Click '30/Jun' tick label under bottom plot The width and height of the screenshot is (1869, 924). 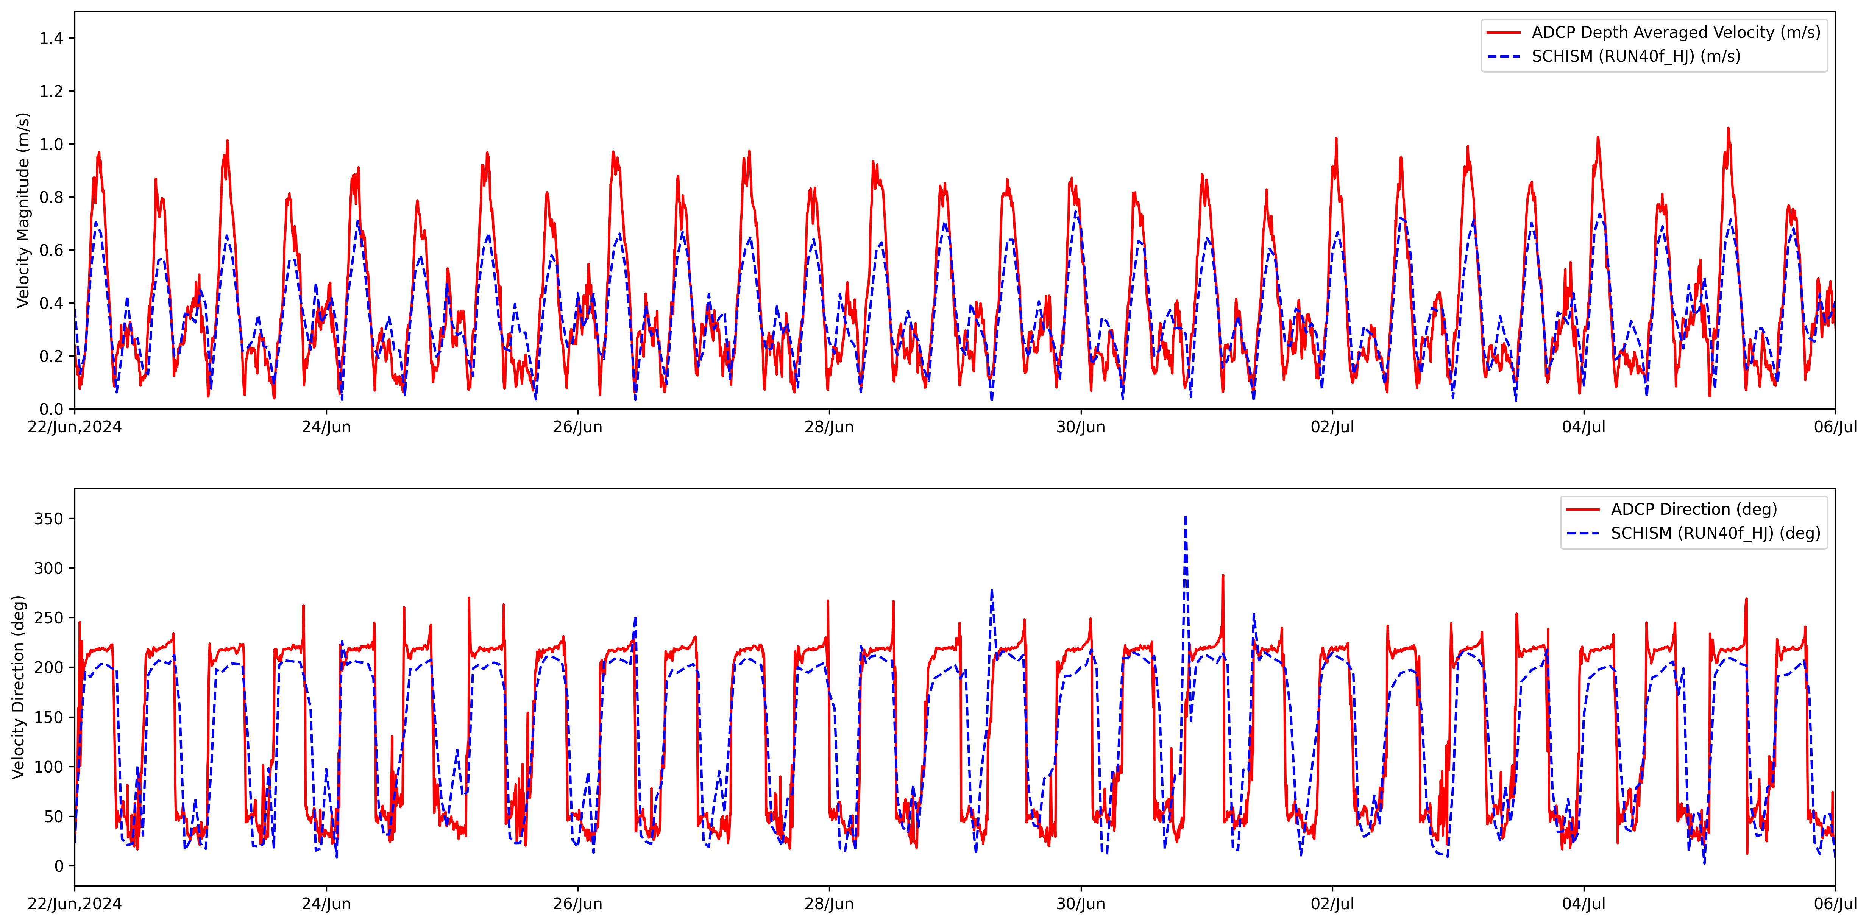point(1080,904)
